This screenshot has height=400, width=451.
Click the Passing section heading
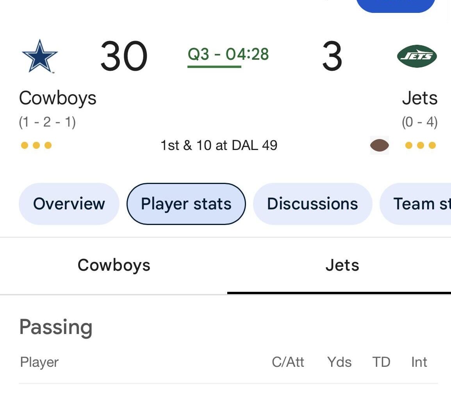pyautogui.click(x=56, y=327)
